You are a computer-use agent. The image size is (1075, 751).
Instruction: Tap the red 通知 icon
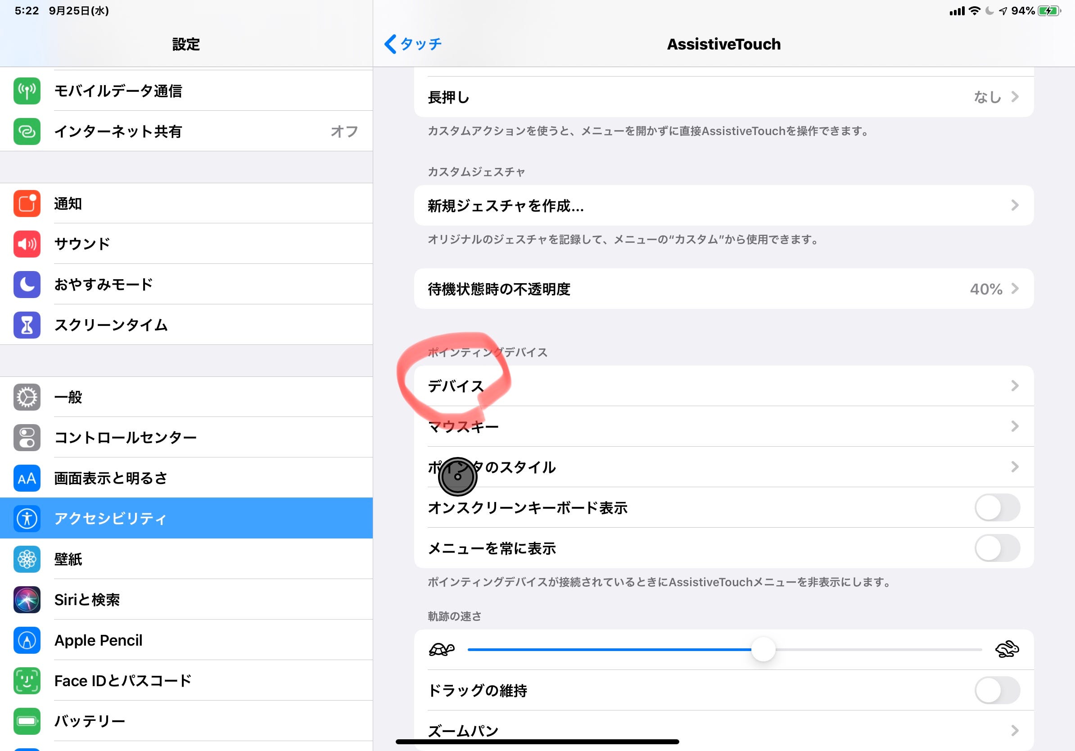(27, 203)
